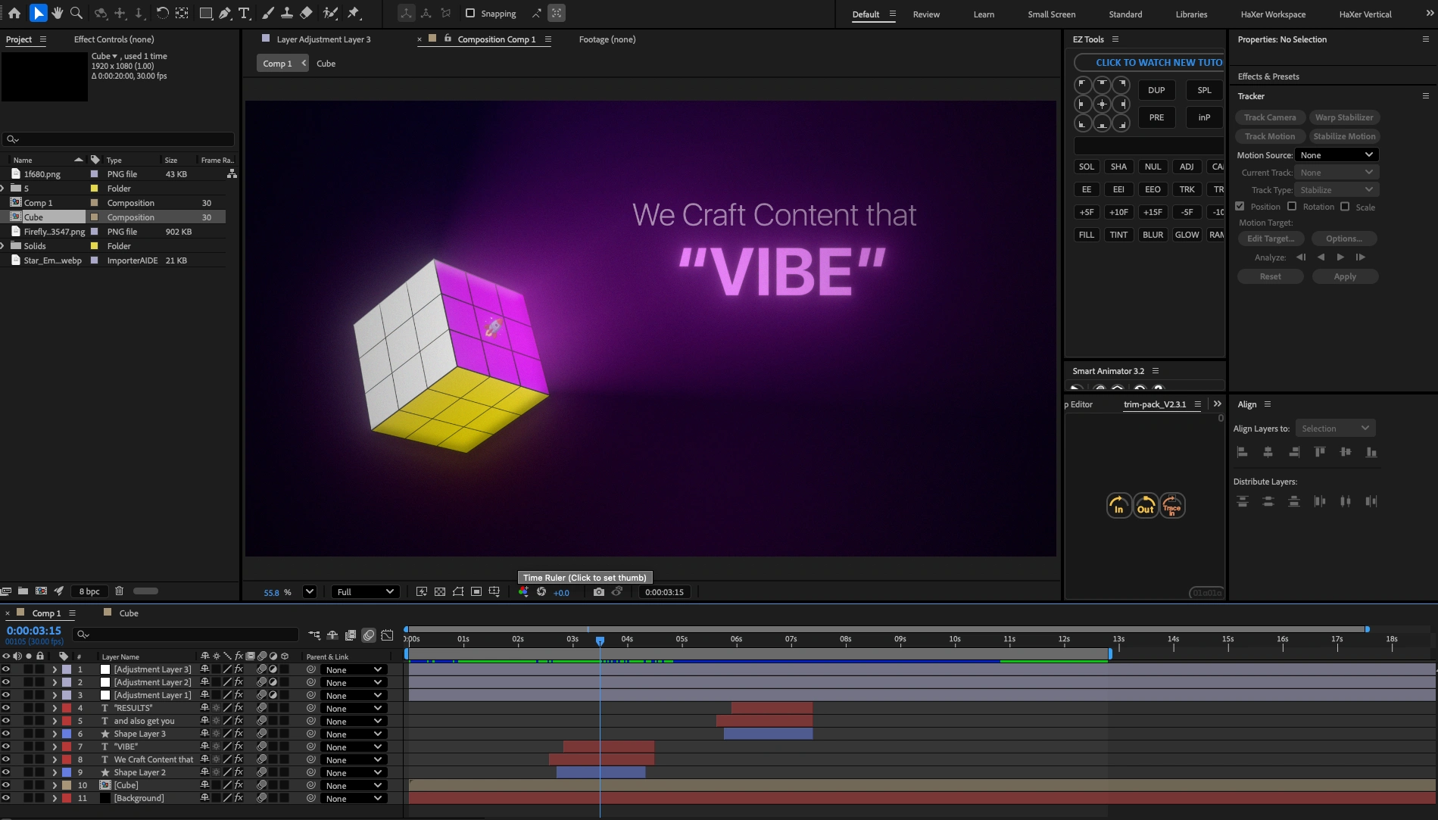Image resolution: width=1438 pixels, height=820 pixels.
Task: Click the Apply button in the Tracker
Action: [x=1345, y=276]
